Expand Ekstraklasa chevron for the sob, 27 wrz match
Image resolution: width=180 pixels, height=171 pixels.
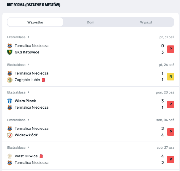[x=29, y=148]
